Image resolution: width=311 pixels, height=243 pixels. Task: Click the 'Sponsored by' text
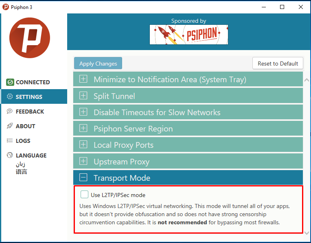pos(188,21)
